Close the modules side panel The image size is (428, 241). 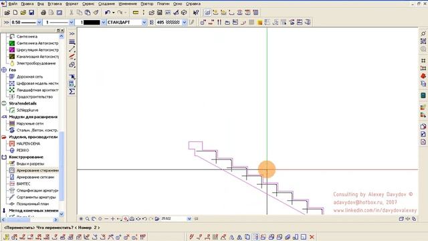tap(62, 30)
